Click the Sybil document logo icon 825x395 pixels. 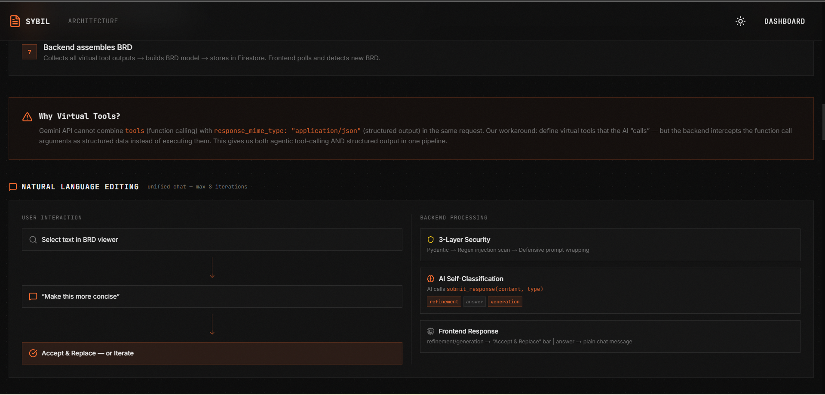click(x=15, y=21)
